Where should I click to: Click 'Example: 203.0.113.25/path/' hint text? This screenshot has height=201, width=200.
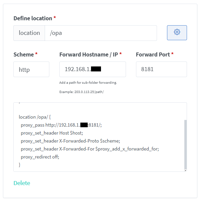coord(82,92)
